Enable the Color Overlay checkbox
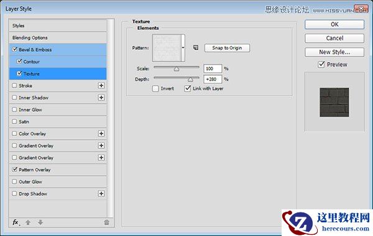373x236 pixels. point(14,134)
